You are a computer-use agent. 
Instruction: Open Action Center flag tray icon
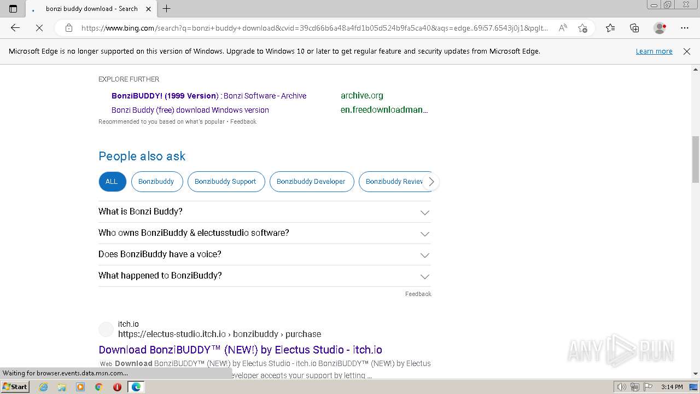tap(647, 387)
